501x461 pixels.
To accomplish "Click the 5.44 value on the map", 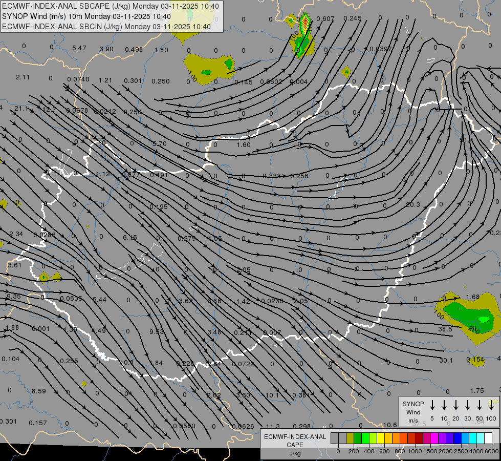I will (x=99, y=300).
